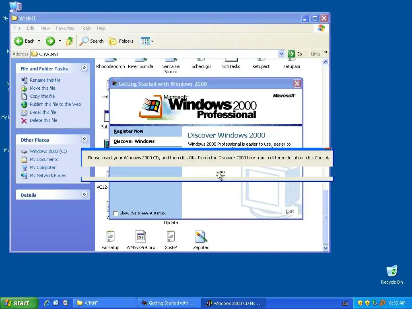
Task: Click the Go button
Action: 295,54
